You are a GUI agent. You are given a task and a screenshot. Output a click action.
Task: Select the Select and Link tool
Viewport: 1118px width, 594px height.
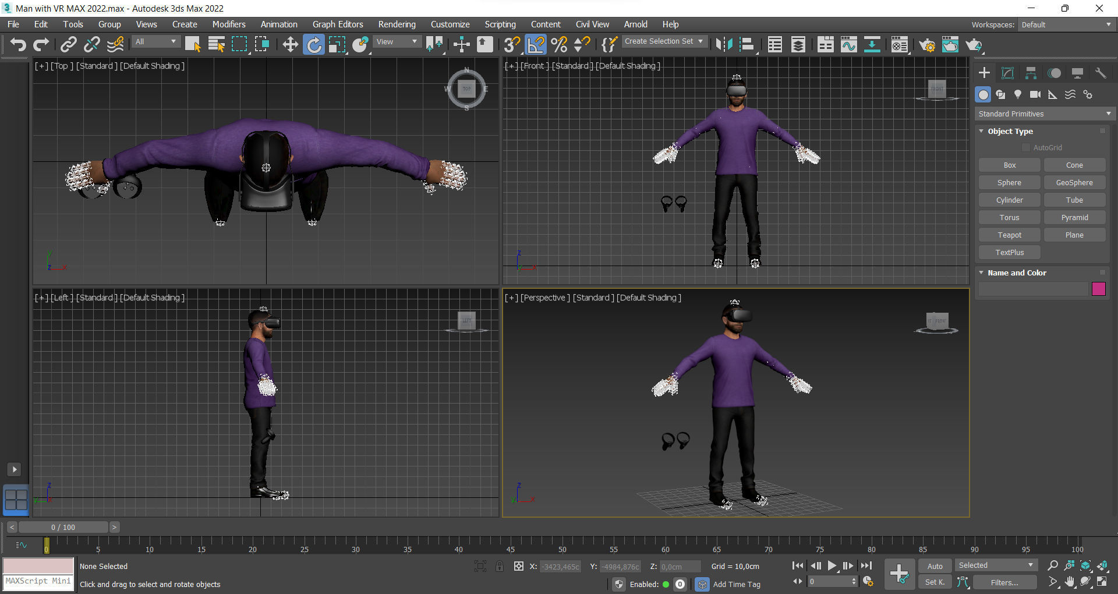point(69,45)
